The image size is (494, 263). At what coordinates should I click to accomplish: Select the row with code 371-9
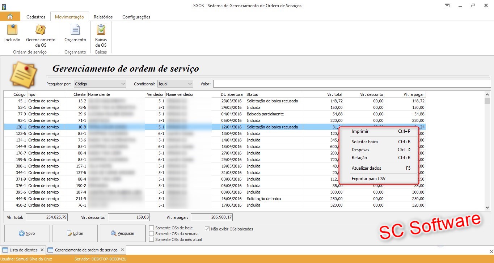[x=215, y=179]
